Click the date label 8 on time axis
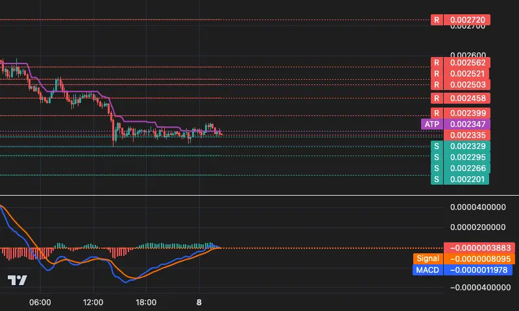Image resolution: width=519 pixels, height=311 pixels. coord(199,303)
